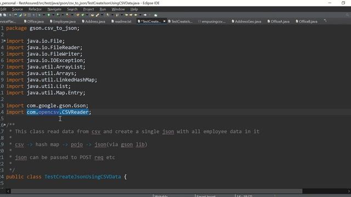Click the green Run toolbar icon
Viewport: 351px width, 197px height.
(x=49, y=15)
